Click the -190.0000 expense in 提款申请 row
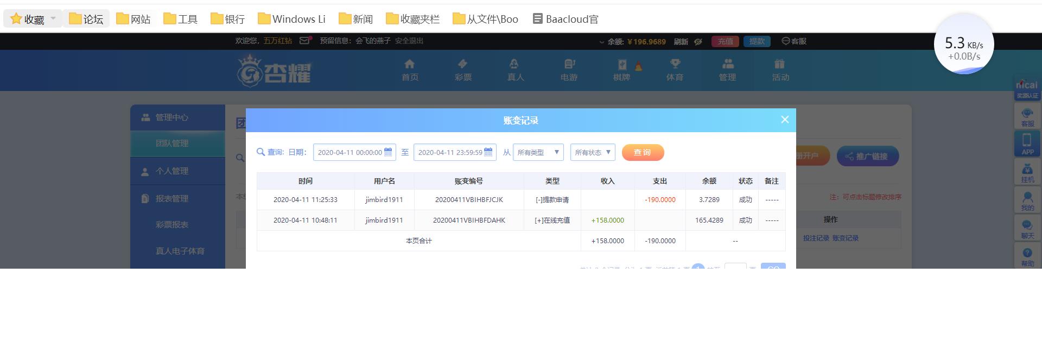1042x351 pixels. [660, 200]
